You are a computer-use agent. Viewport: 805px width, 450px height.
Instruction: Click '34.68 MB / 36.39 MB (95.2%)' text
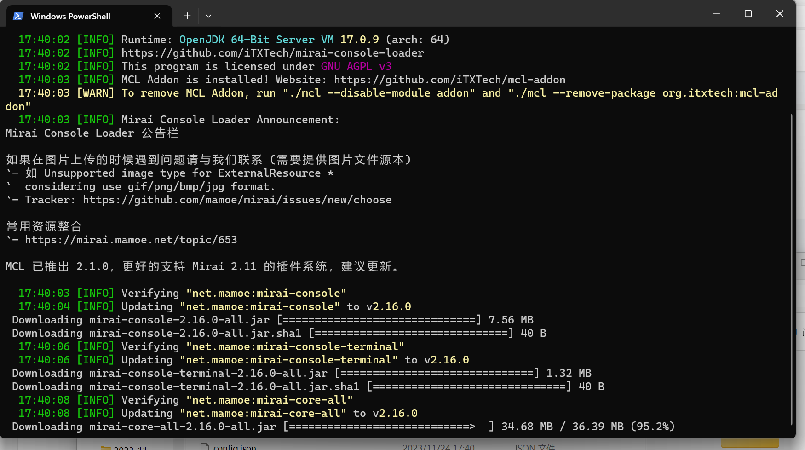pos(588,427)
